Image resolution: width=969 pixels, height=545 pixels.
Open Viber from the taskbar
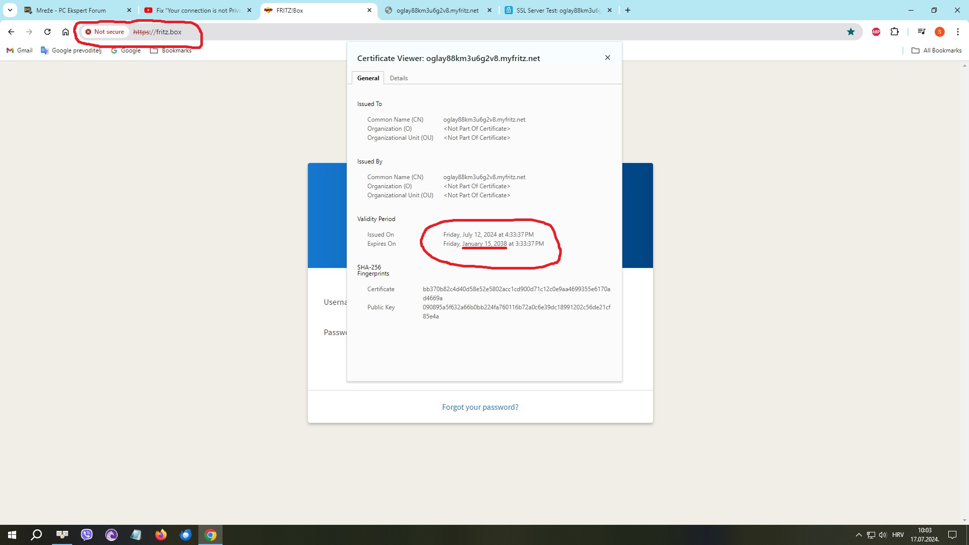(x=87, y=535)
